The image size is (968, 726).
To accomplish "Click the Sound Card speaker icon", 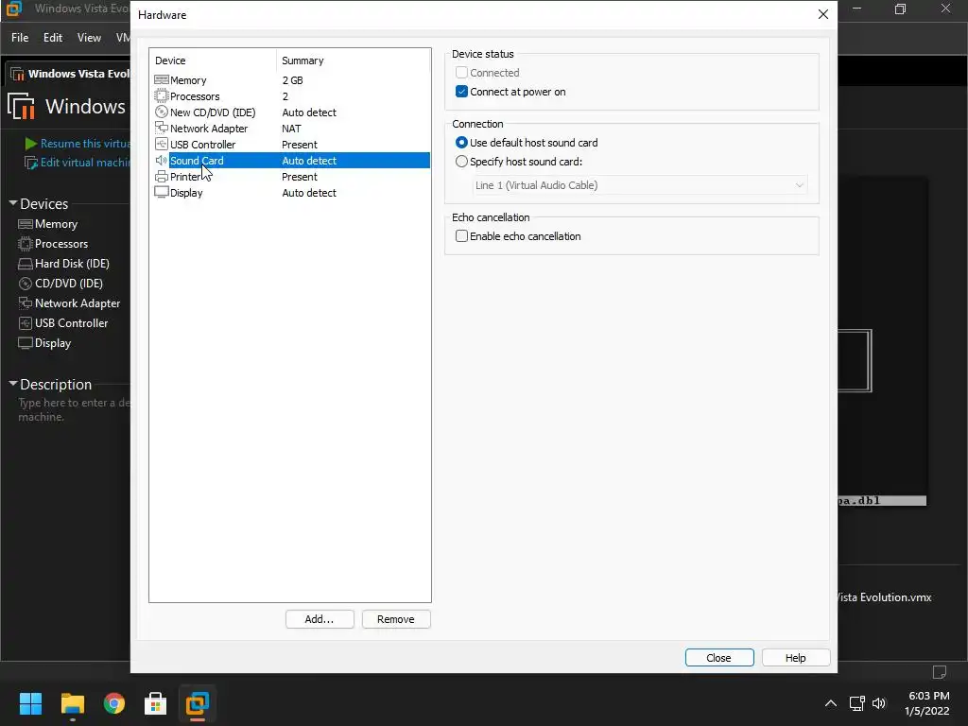I will click(x=161, y=160).
